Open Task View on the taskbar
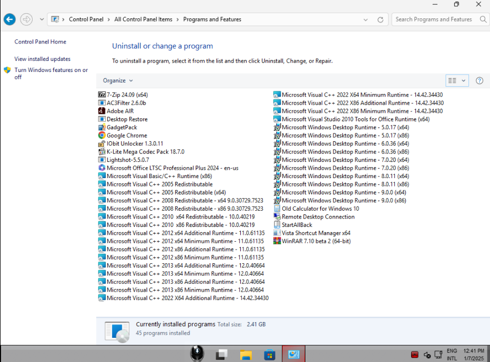Viewport: 490px width, 362px height. point(221,355)
